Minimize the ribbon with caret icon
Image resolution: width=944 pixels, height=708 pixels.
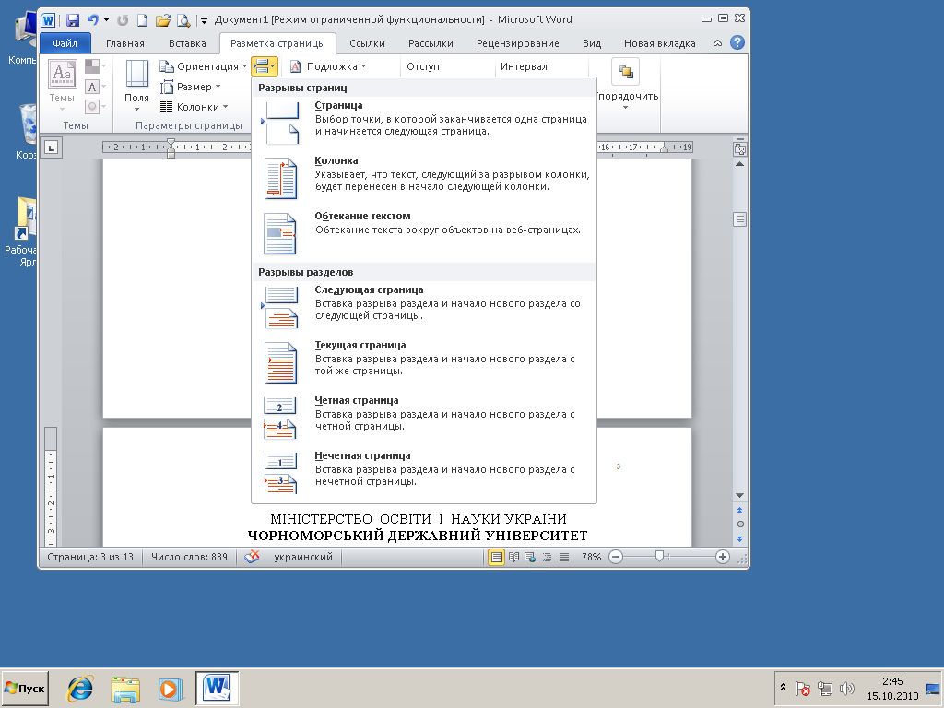(717, 43)
